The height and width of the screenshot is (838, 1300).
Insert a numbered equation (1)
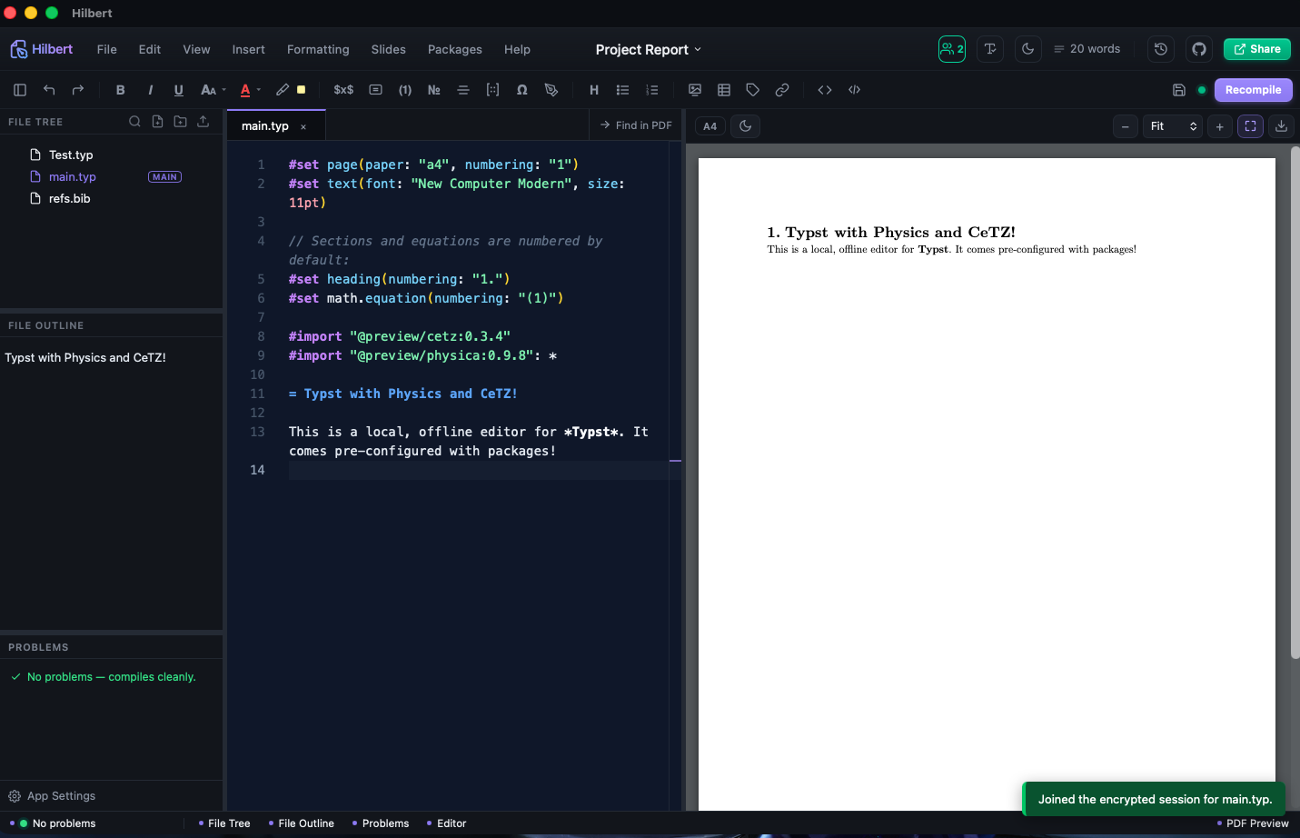pyautogui.click(x=405, y=90)
